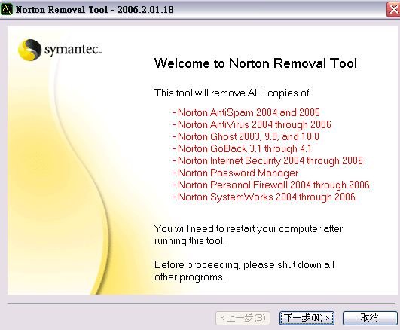This screenshot has height=330, width=400.
Task: Click the symantec wordmark text
Action: coord(73,50)
